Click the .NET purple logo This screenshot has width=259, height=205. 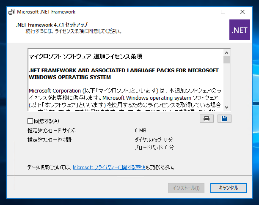pyautogui.click(x=240, y=30)
